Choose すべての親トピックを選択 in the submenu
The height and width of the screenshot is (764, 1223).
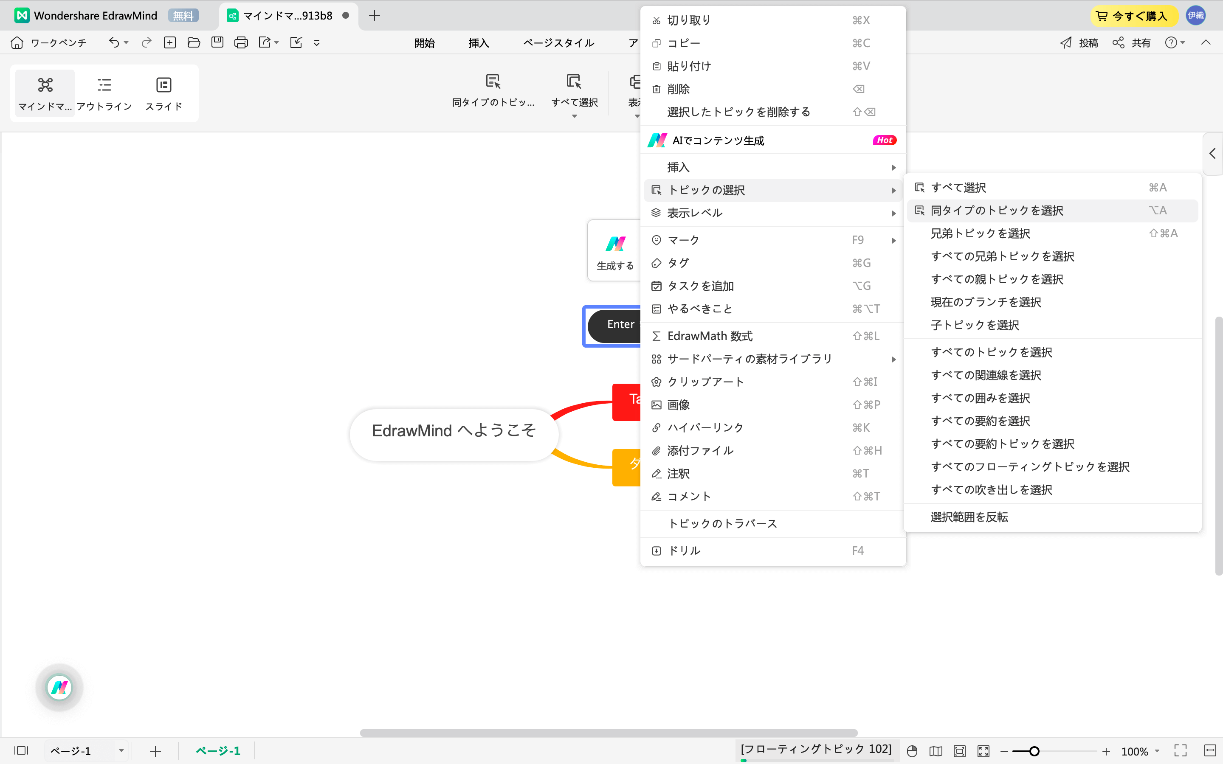tap(997, 279)
